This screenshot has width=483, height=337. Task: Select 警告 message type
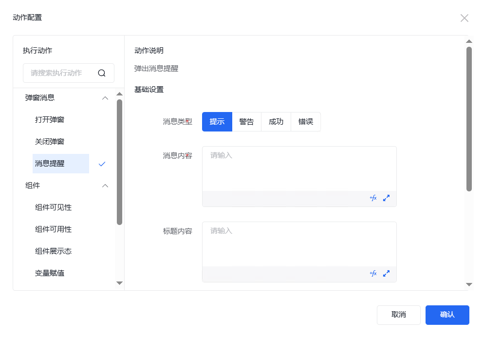click(x=246, y=122)
